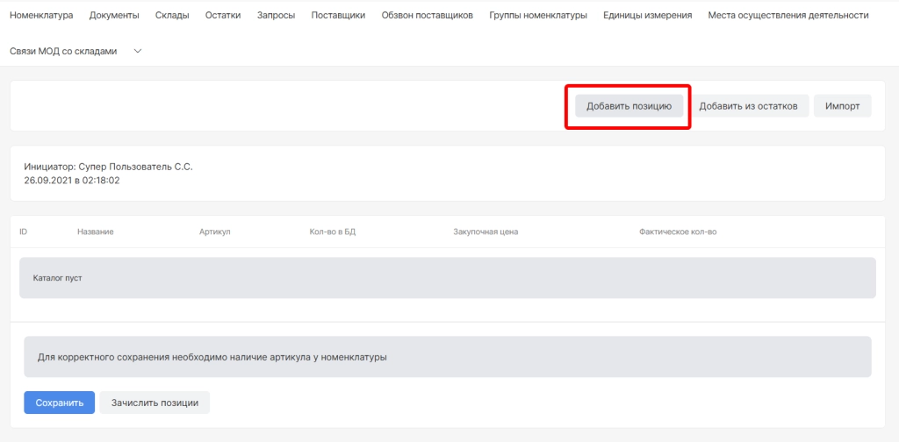The image size is (899, 442).
Task: Open the Поставщики section
Action: click(x=338, y=15)
